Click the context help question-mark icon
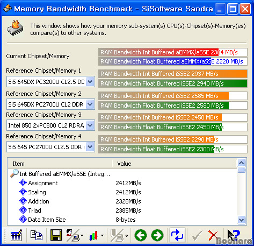Screen dimensions: 254x246 point(233,235)
